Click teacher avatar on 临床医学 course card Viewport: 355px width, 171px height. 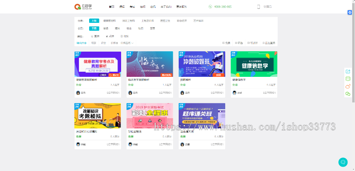pyautogui.click(x=130, y=93)
